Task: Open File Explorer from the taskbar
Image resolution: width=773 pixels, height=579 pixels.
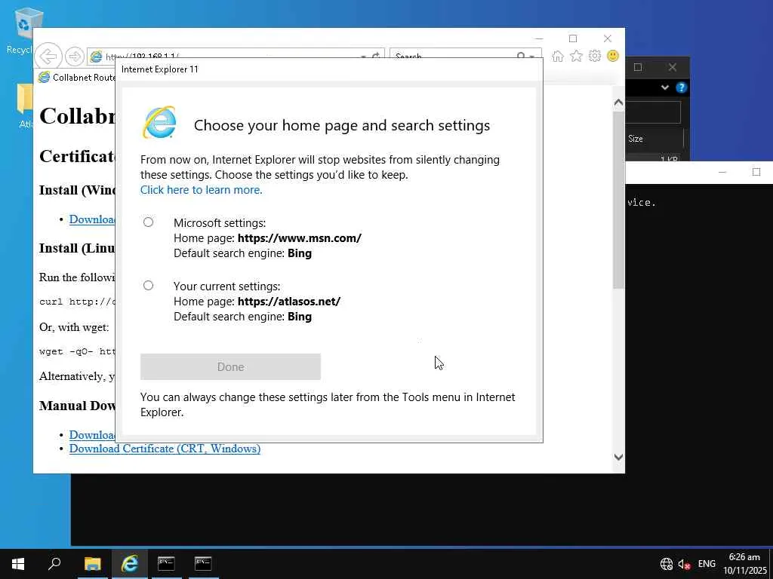Action: click(92, 564)
